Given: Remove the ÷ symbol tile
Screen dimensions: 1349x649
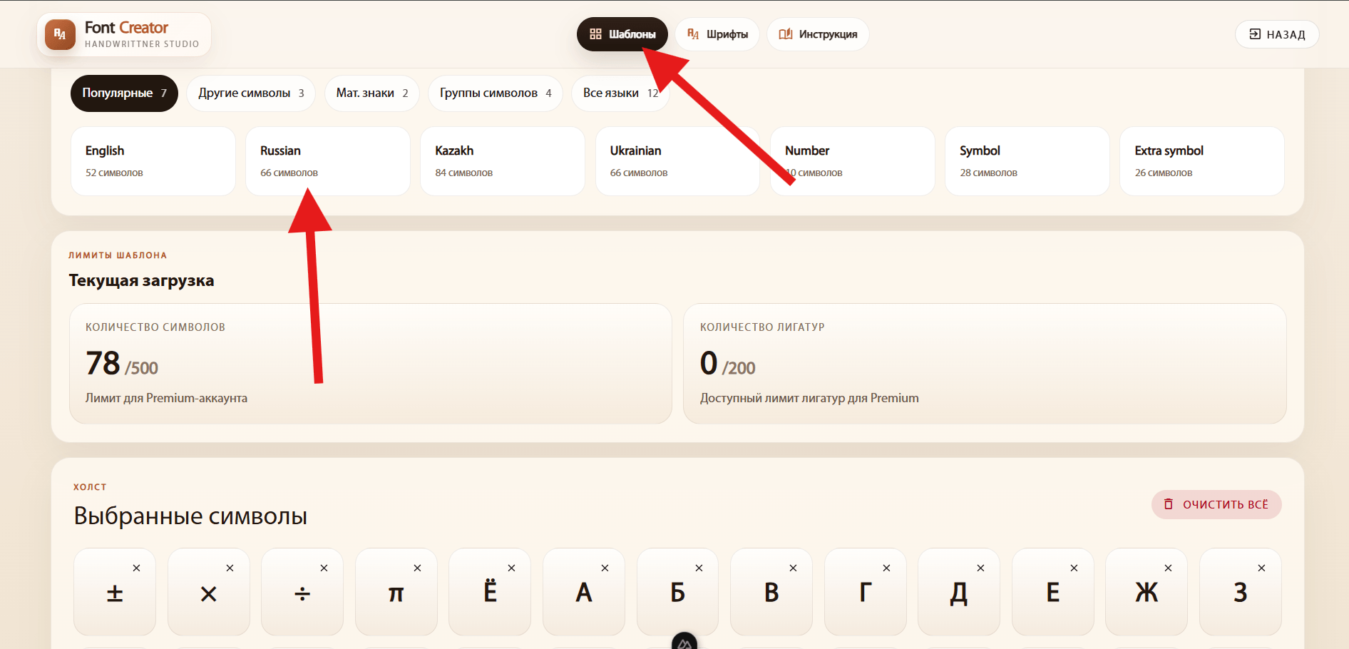Looking at the screenshot, I should pos(324,568).
